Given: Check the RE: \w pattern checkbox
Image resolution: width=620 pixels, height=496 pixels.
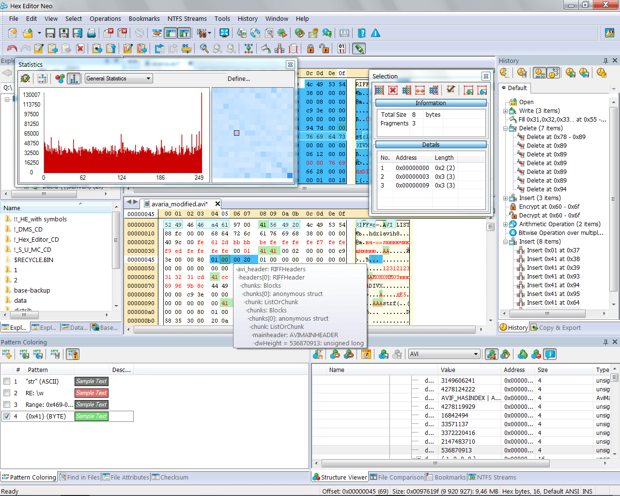Looking at the screenshot, I should (7, 393).
